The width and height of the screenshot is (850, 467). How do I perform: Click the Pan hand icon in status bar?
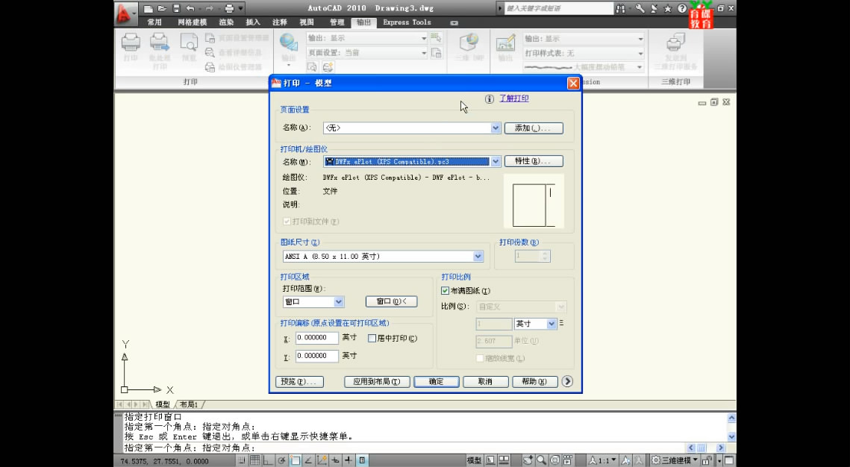click(528, 460)
